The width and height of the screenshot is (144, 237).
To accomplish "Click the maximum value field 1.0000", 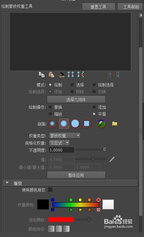I will [x=88, y=167].
